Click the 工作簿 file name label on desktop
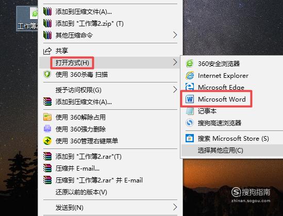 pyautogui.click(x=28, y=26)
